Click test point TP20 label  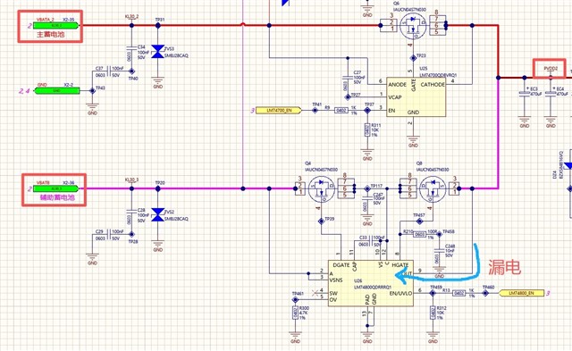click(160, 182)
